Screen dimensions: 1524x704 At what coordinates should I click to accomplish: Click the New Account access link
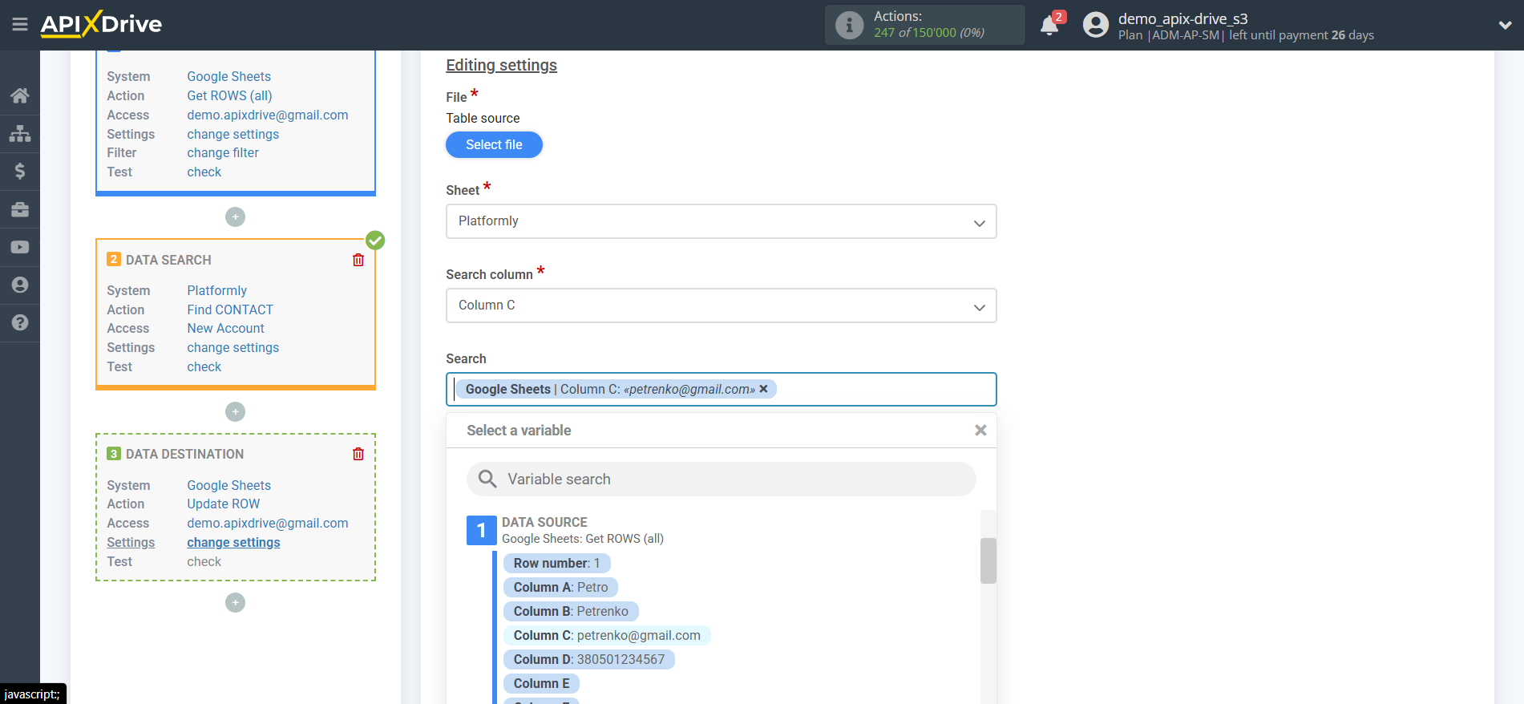pyautogui.click(x=225, y=328)
